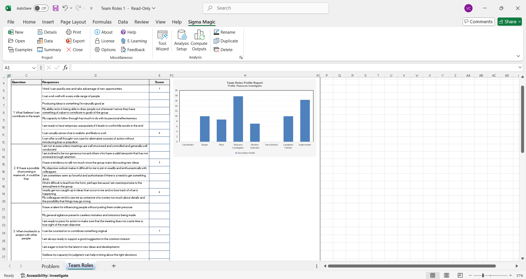This screenshot has height=279, width=526.
Task: Toggle AutoSave switch
Action: (x=41, y=8)
